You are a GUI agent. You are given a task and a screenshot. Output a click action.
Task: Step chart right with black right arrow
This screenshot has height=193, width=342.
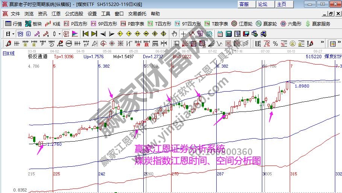point(112,34)
